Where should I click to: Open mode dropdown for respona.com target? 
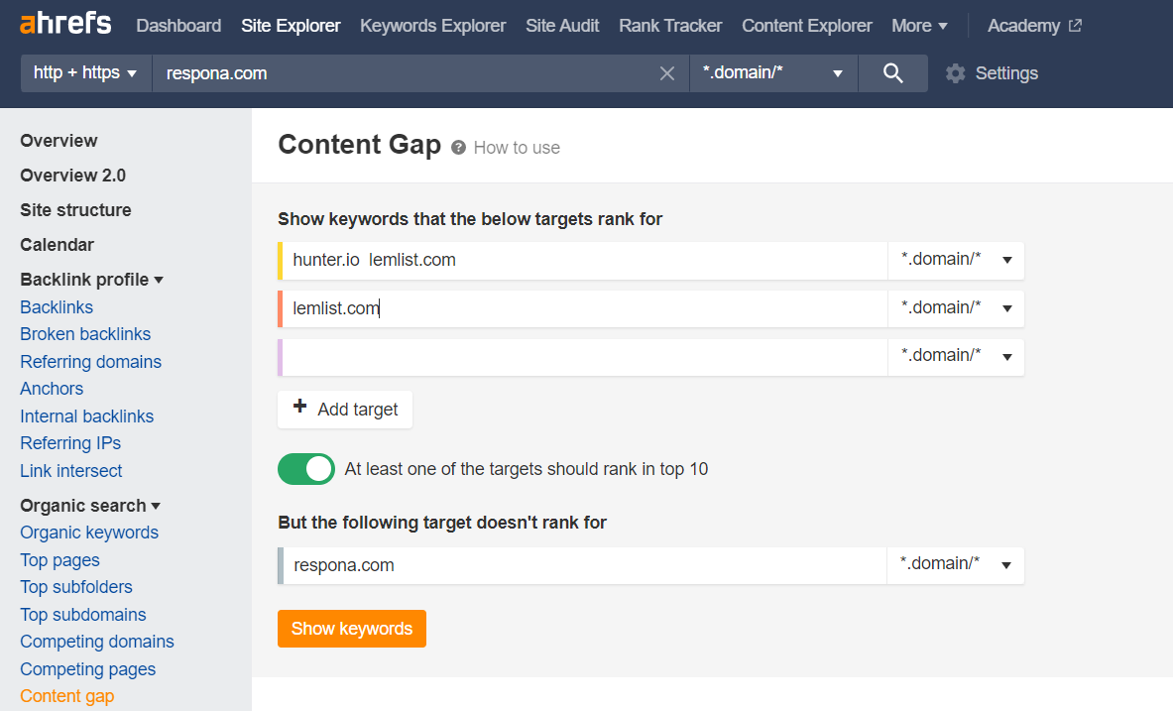pyautogui.click(x=955, y=564)
